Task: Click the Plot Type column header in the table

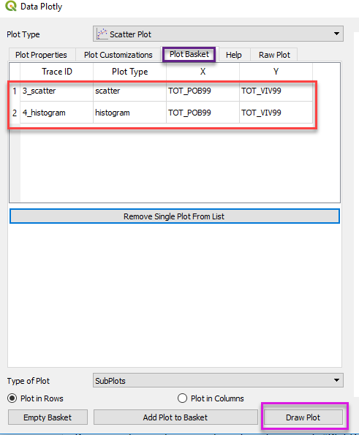Action: click(130, 72)
